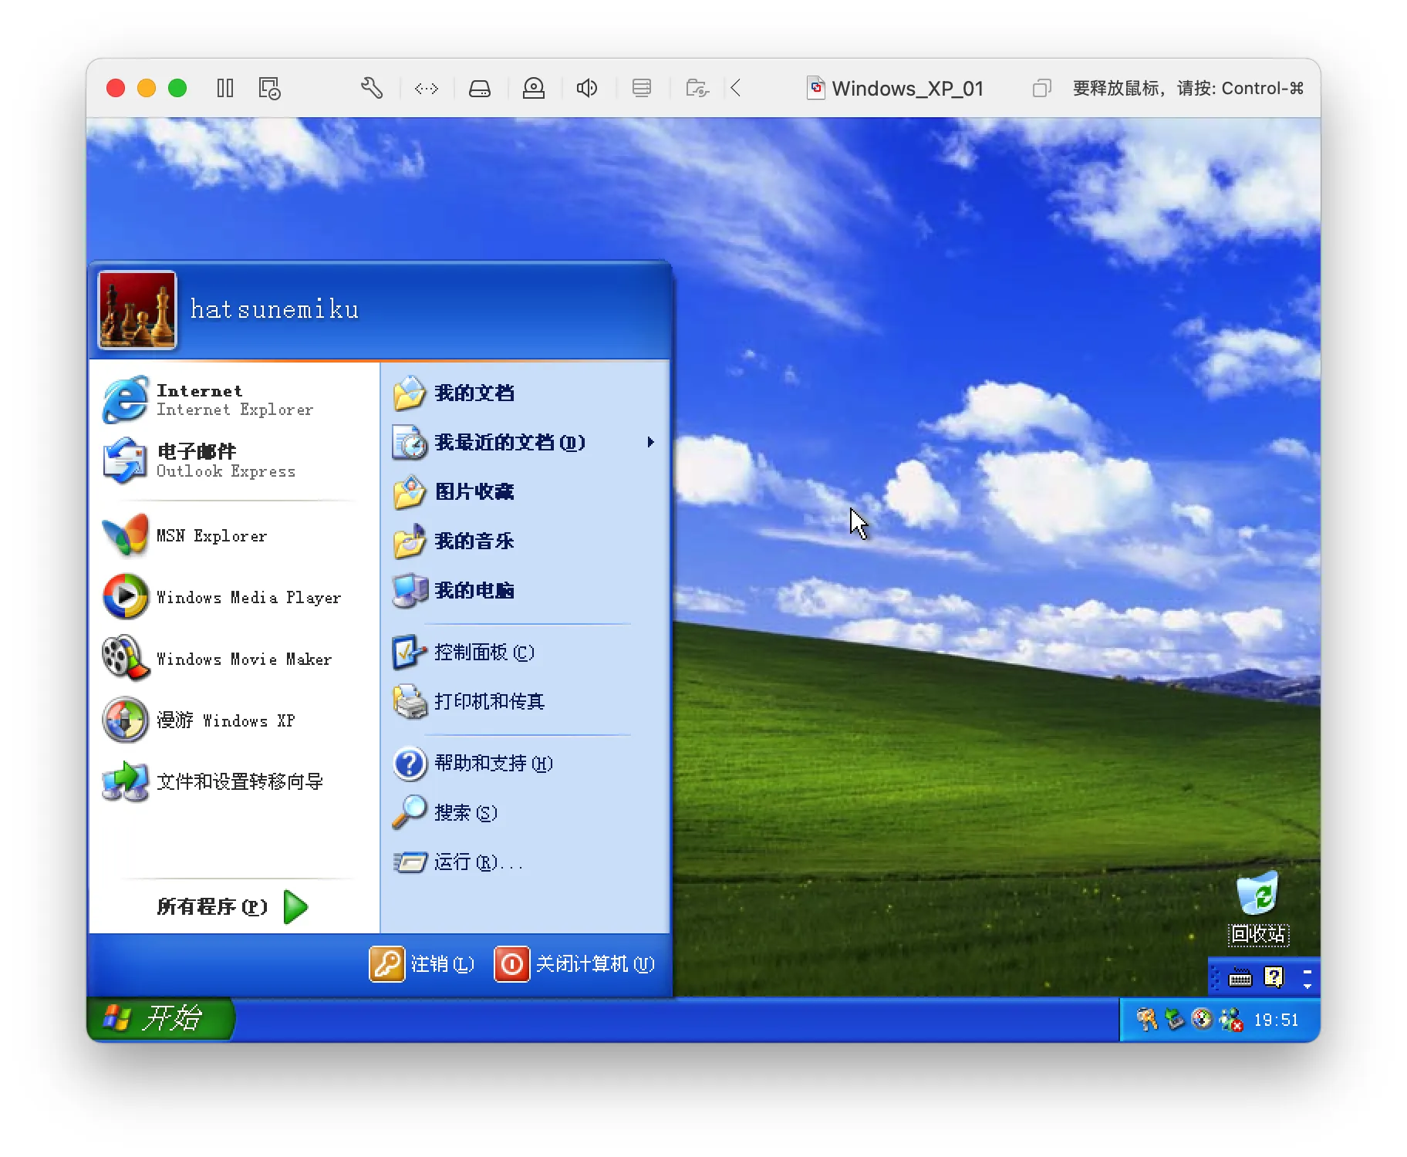Pause the virtual machine from the toolbar
This screenshot has height=1157, width=1407.
click(225, 88)
